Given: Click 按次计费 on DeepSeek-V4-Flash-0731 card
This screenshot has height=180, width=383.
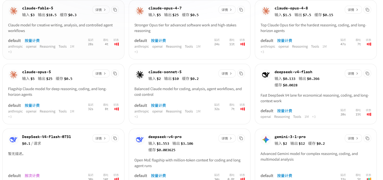Looking at the screenshot, I should [32, 176].
